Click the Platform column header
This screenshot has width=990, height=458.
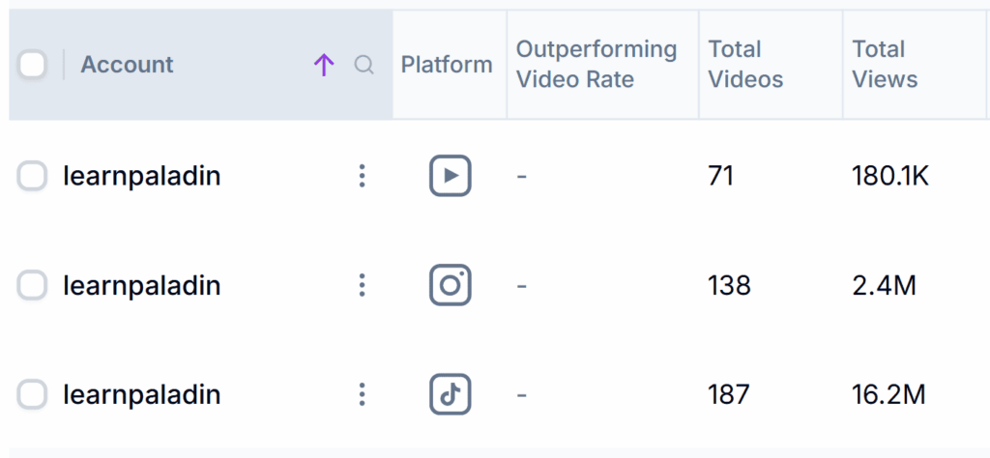click(447, 65)
